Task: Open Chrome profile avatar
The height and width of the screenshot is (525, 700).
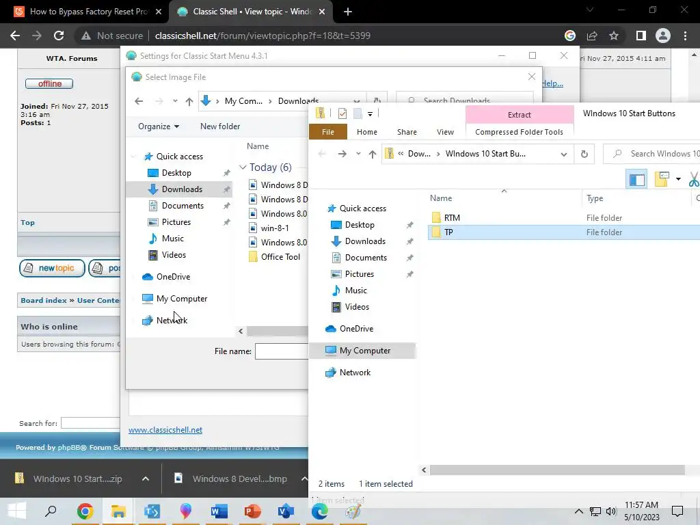Action: (663, 36)
